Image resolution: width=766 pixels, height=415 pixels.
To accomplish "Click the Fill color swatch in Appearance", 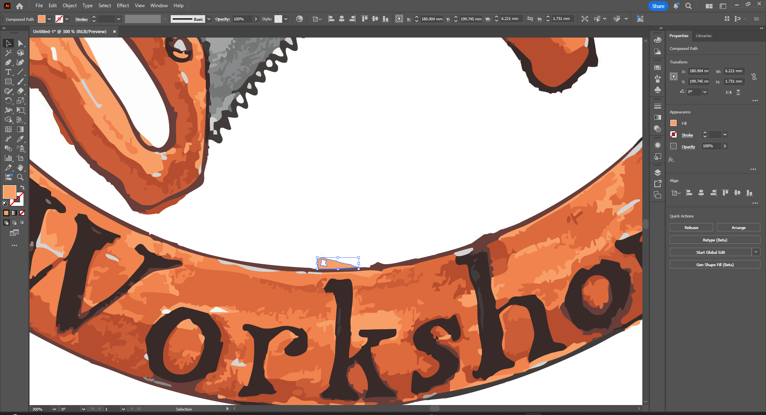I will 673,123.
